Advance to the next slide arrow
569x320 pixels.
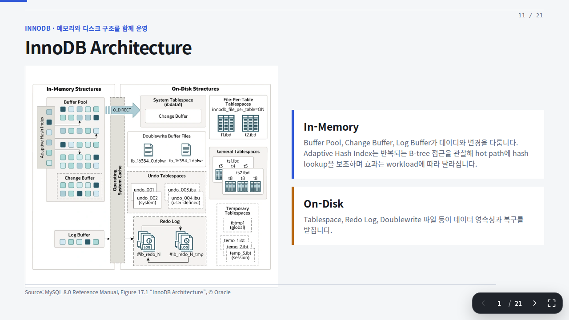pyautogui.click(x=535, y=303)
